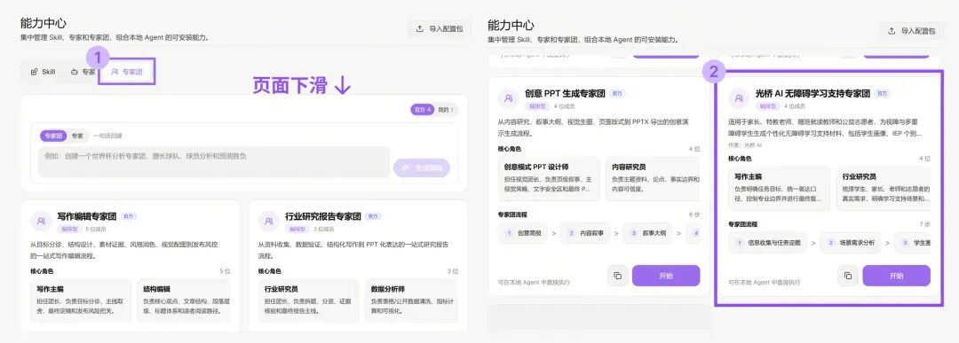Choose 专家 mode in creation box
The height and width of the screenshot is (343, 959).
pos(77,136)
